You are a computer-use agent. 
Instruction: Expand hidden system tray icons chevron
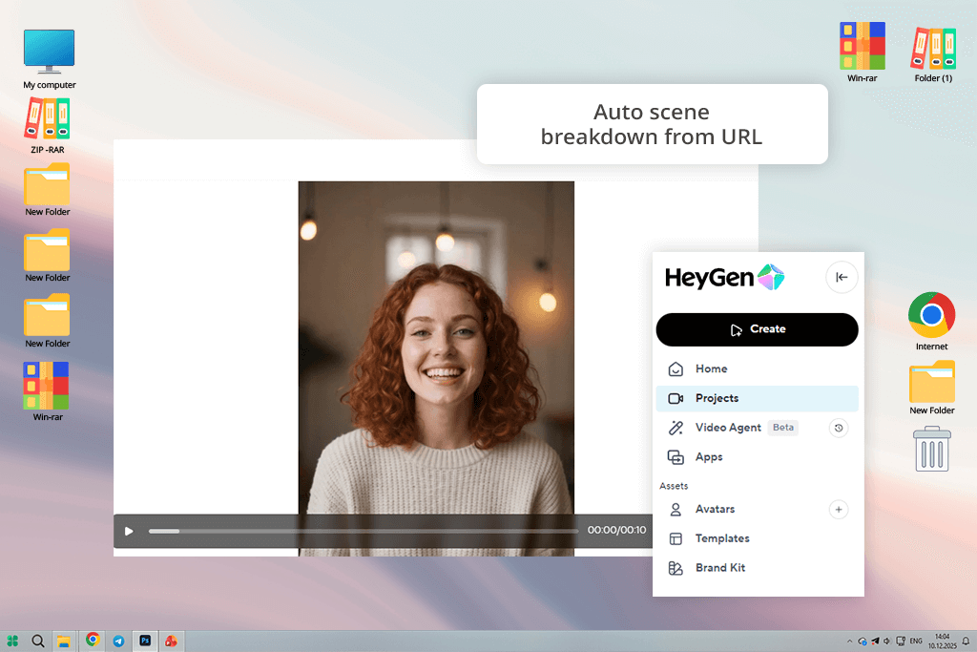pyautogui.click(x=849, y=641)
